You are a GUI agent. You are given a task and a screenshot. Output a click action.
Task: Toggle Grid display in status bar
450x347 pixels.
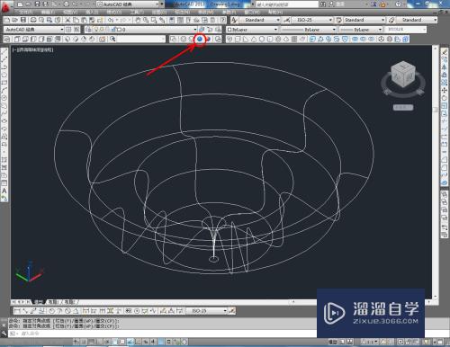(91, 342)
